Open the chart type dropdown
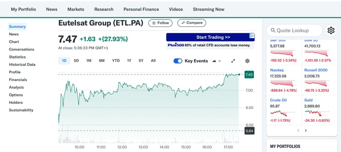341x152 pixels. pyautogui.click(x=217, y=61)
